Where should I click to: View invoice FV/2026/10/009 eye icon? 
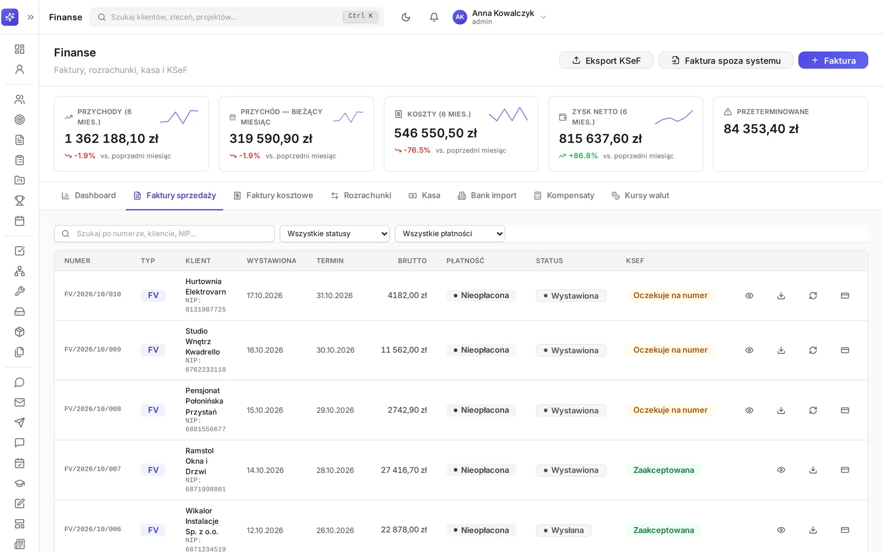[749, 351]
